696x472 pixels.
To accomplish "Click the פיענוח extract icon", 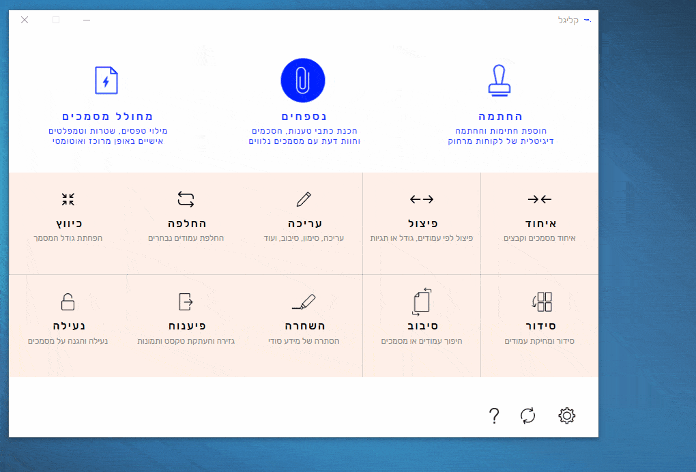I will point(186,301).
